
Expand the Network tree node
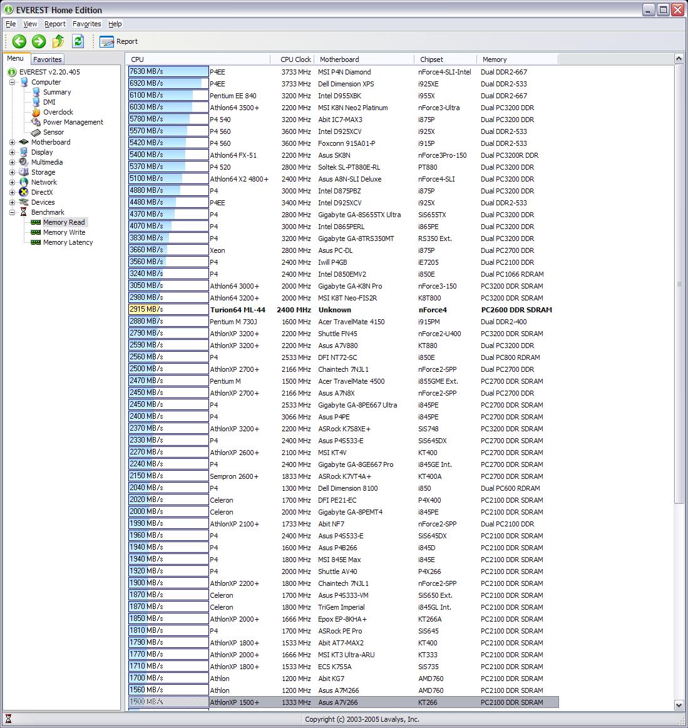point(12,182)
